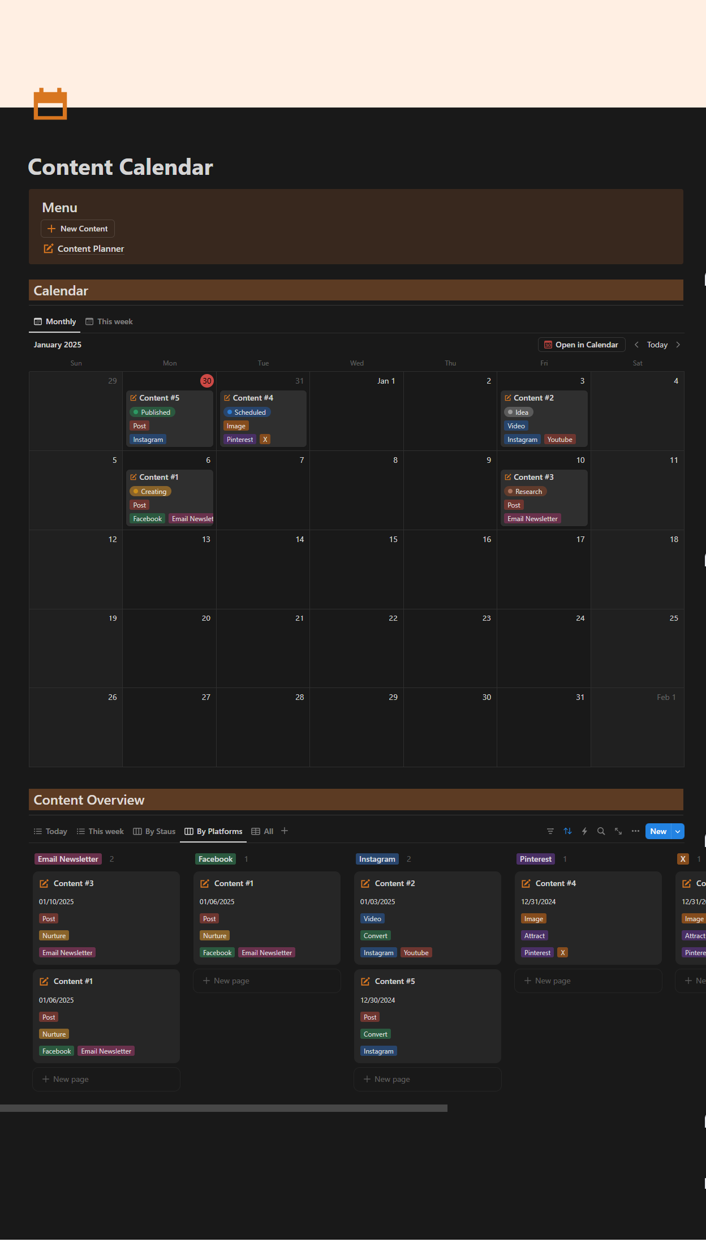This screenshot has height=1242, width=706.
Task: Click the New Content button
Action: [78, 229]
